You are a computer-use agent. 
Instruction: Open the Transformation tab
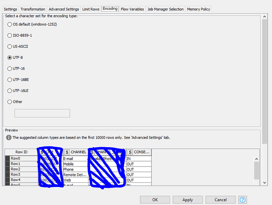(33, 9)
